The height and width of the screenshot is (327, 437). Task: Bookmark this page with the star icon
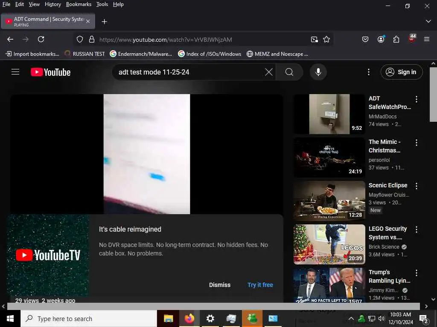pos(326,40)
